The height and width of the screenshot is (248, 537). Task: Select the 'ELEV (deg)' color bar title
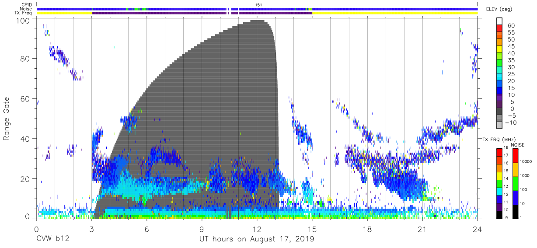tap(499, 9)
